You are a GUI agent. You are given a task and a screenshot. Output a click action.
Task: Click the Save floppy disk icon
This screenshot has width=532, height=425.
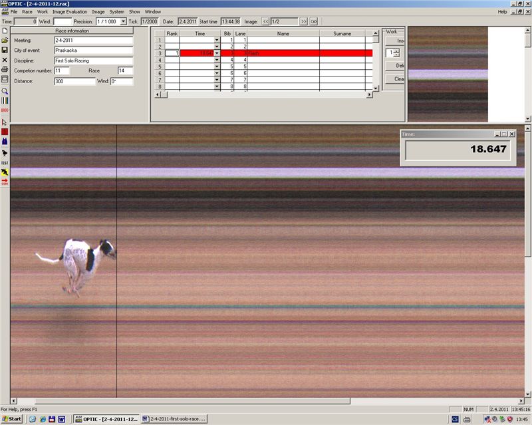pyautogui.click(x=5, y=50)
